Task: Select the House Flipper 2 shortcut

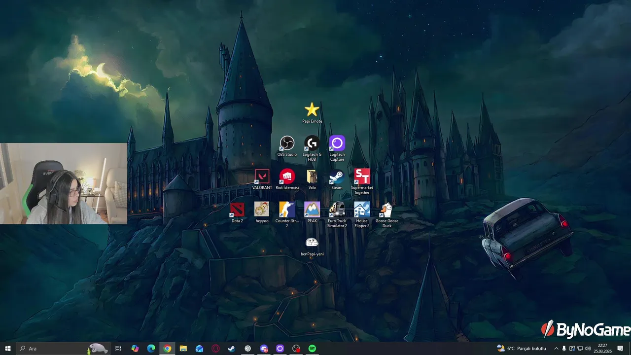Action: click(362, 214)
